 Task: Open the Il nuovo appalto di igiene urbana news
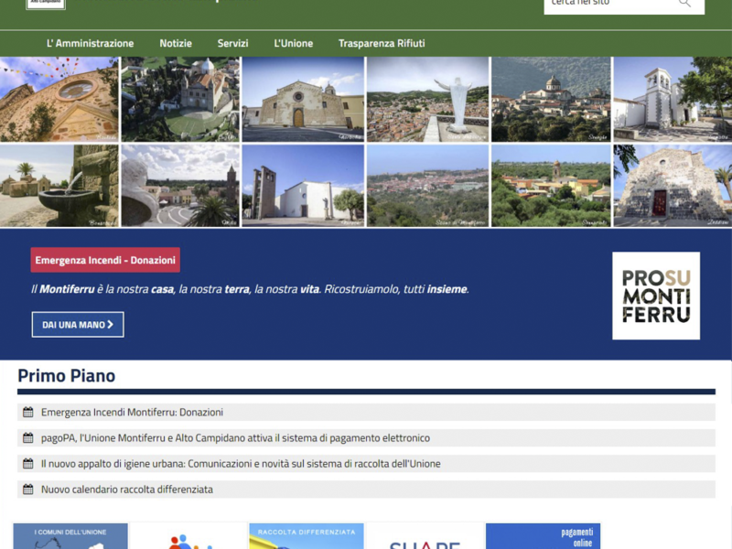(241, 464)
